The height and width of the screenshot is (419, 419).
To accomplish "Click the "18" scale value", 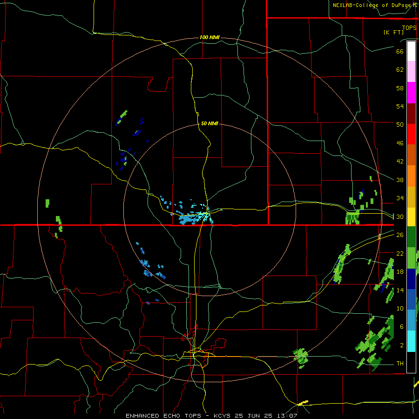I will coord(400,272).
